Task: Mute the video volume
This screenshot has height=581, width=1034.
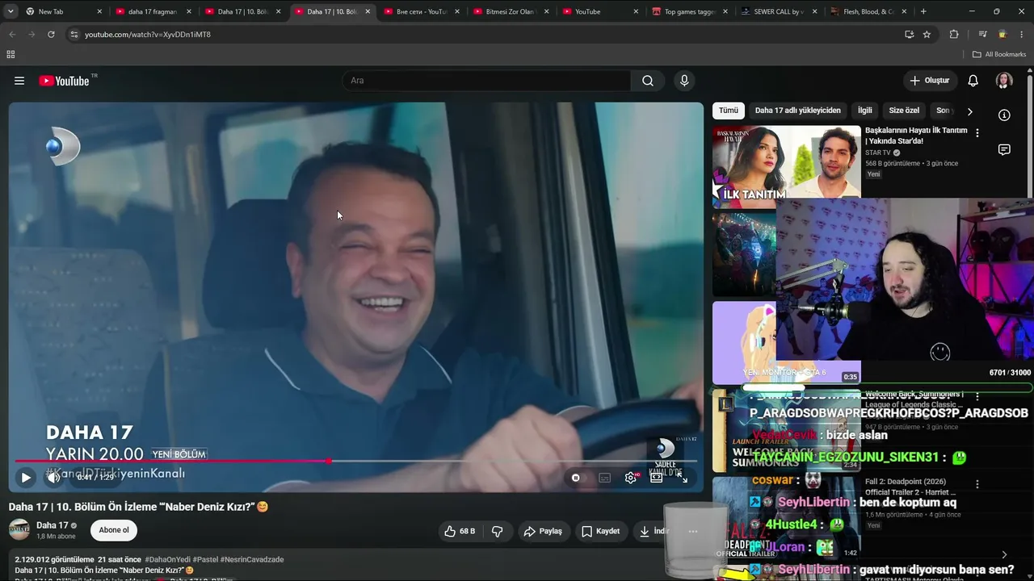Action: click(53, 478)
